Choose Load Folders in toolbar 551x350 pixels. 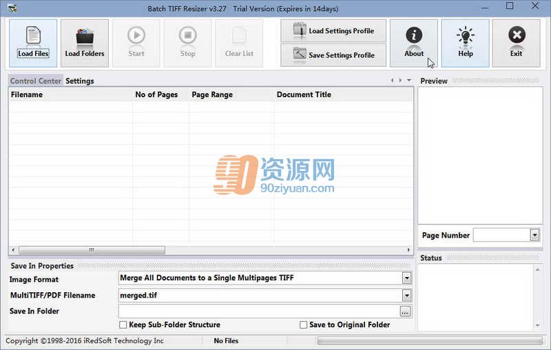click(85, 43)
